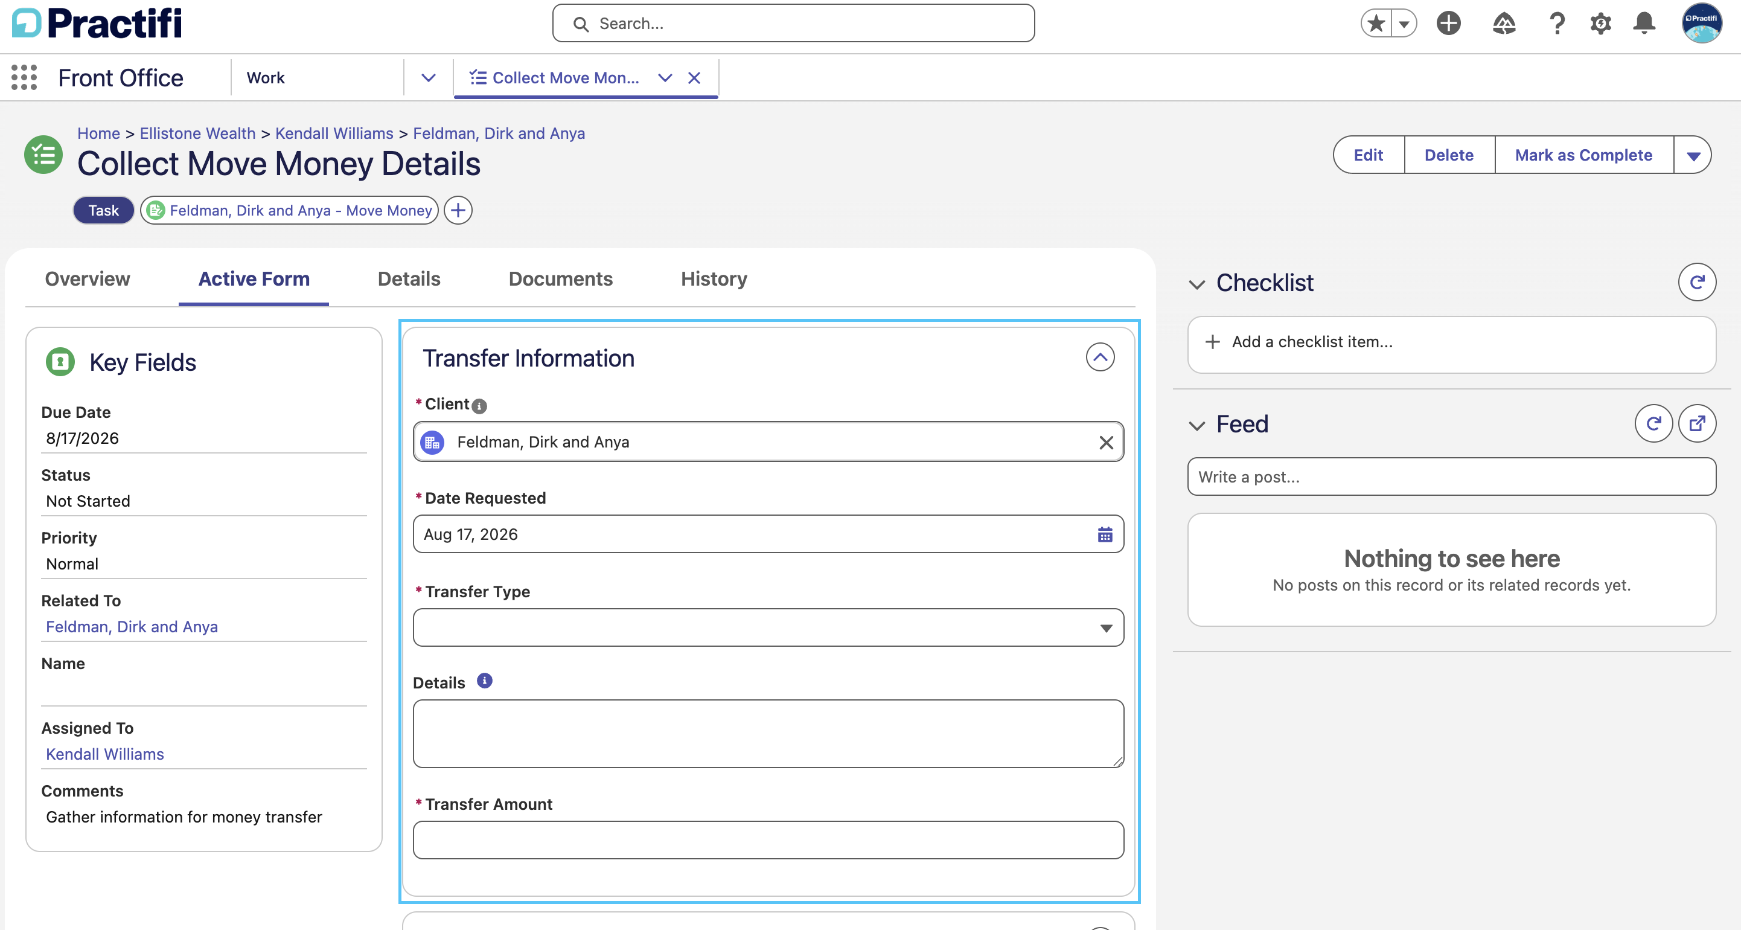
Task: Click the Details text area
Action: coord(768,733)
